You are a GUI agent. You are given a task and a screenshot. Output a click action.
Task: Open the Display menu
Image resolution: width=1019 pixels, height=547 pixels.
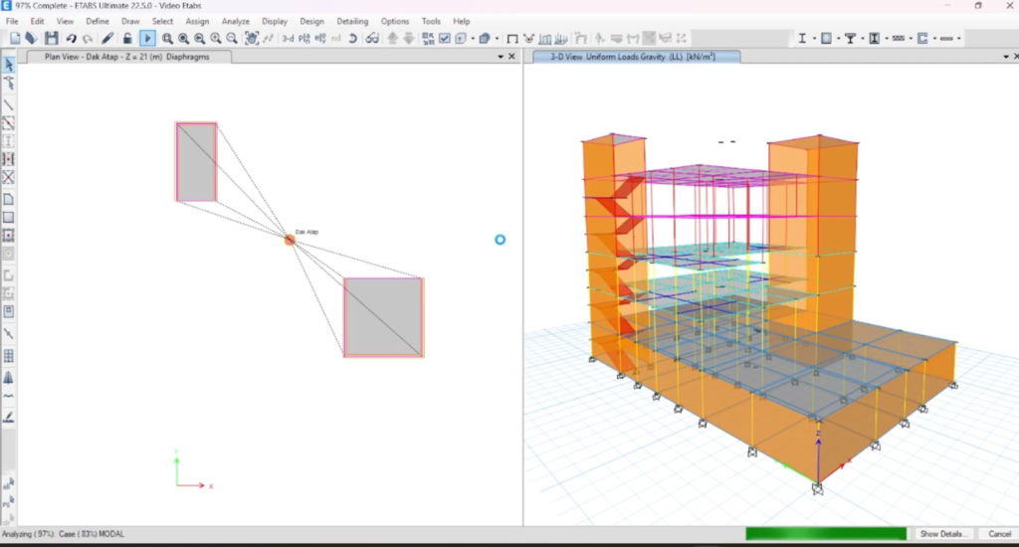[x=275, y=22]
